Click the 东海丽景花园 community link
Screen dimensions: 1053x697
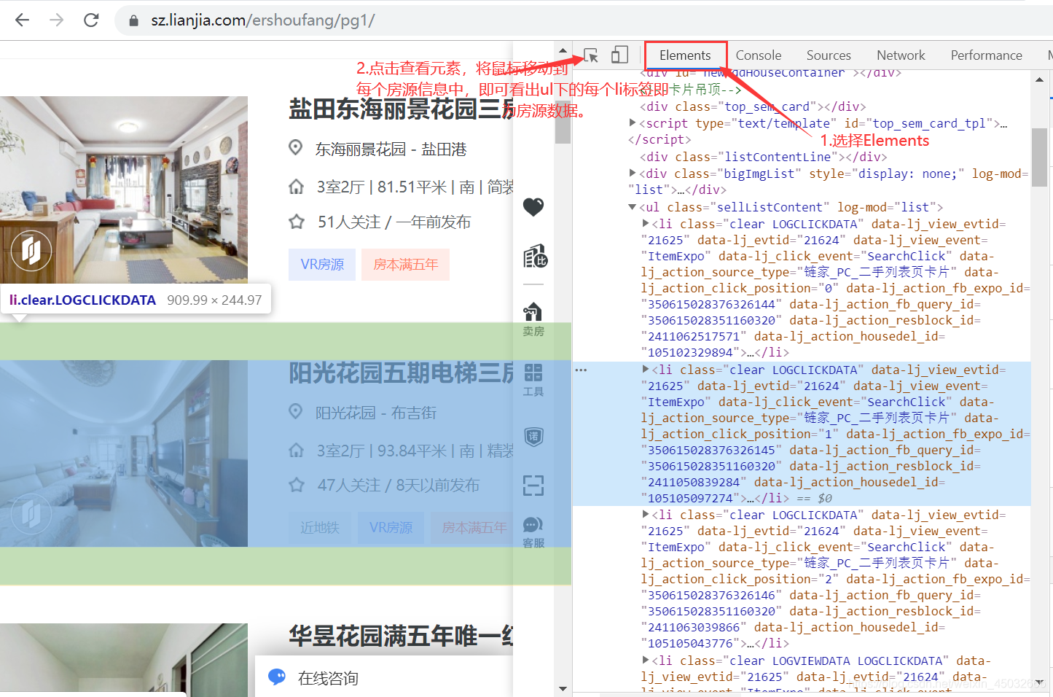361,149
